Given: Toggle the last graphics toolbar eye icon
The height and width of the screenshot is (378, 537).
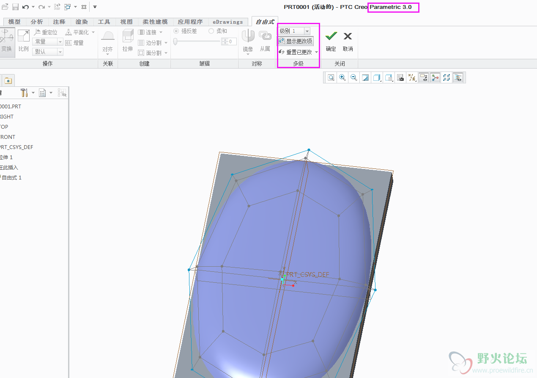Looking at the screenshot, I should pyautogui.click(x=458, y=77).
